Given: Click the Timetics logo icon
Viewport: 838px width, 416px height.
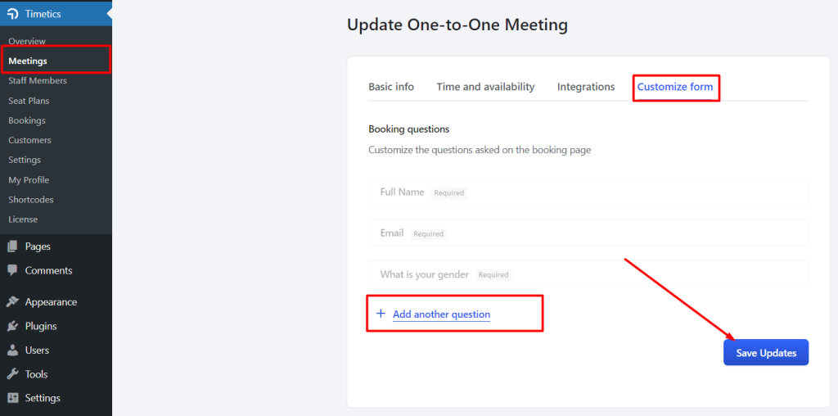Looking at the screenshot, I should 13,15.
